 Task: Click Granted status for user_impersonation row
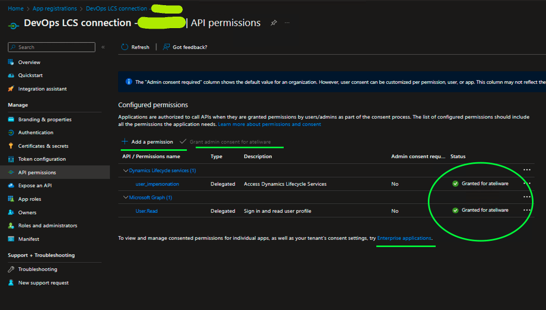pos(480,184)
